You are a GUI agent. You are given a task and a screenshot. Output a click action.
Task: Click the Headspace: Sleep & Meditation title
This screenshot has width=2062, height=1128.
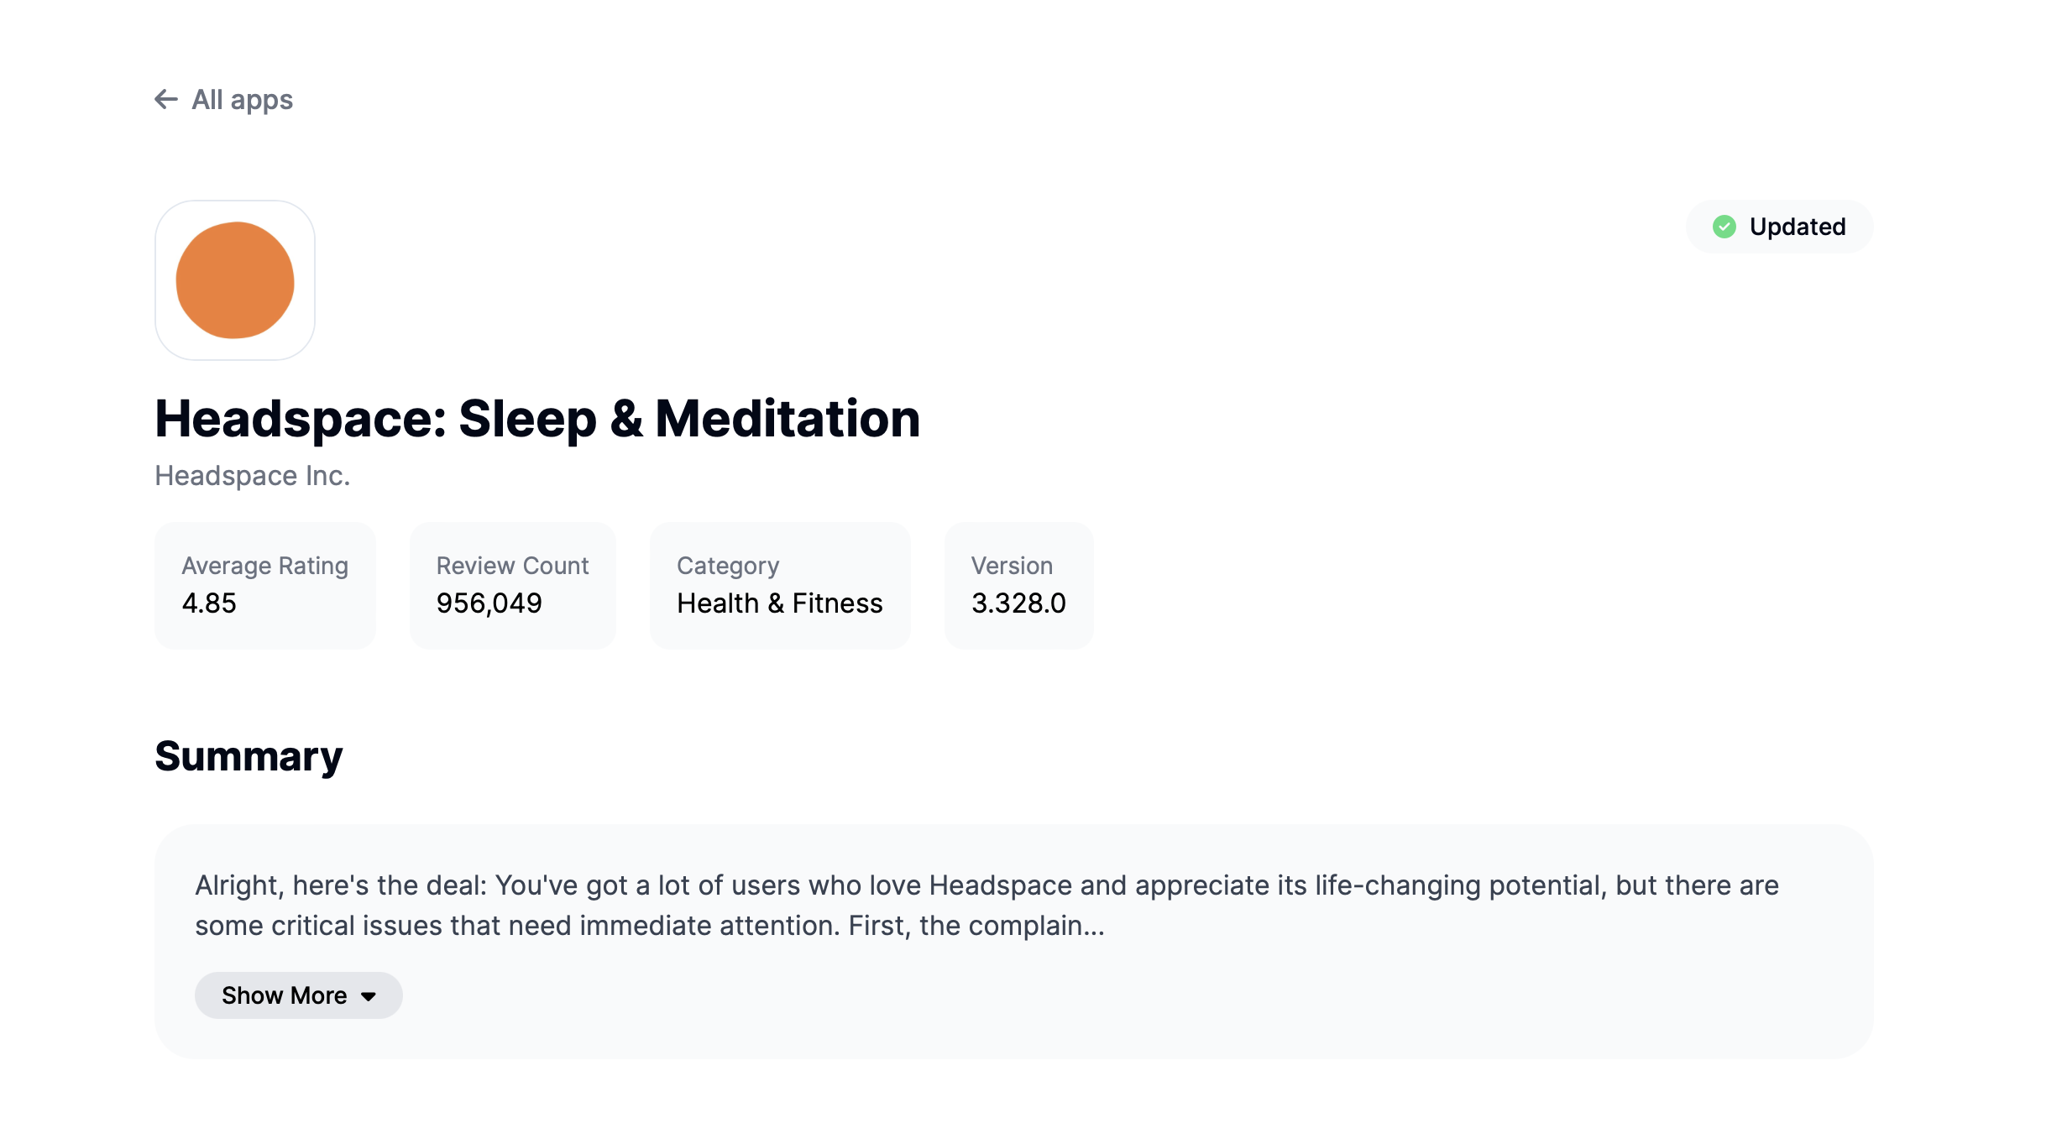[x=537, y=419]
